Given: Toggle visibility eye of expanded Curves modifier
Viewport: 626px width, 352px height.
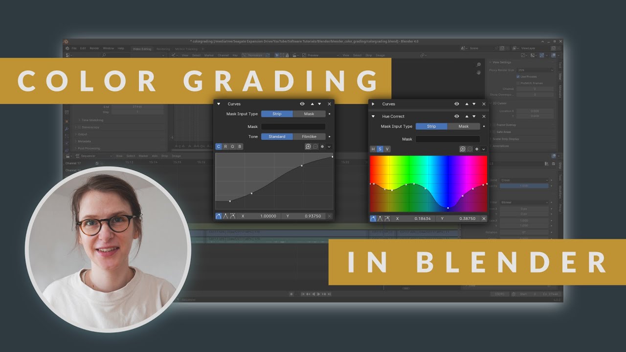Looking at the screenshot, I should point(302,104).
